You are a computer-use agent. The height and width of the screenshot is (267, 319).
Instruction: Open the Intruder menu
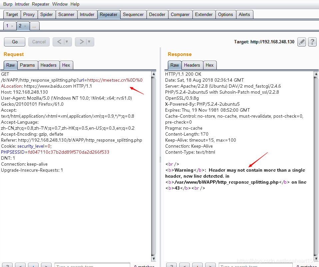click(22, 4)
